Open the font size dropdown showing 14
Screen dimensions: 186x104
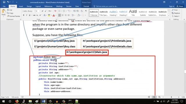[x=40, y=11]
